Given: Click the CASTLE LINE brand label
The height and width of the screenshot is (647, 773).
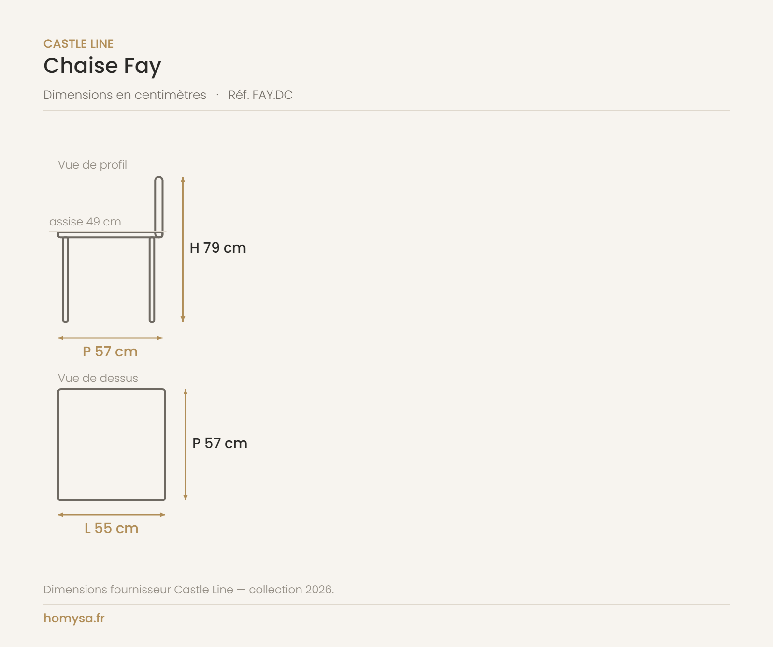Looking at the screenshot, I should (78, 44).
